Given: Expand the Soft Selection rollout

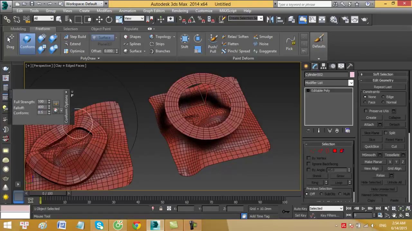Looking at the screenshot, I should pos(383,74).
